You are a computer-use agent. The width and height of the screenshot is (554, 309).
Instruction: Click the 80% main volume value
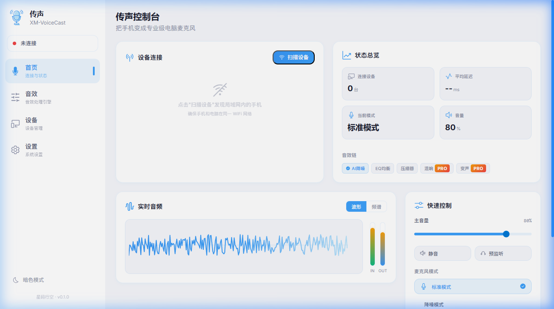coord(528,220)
